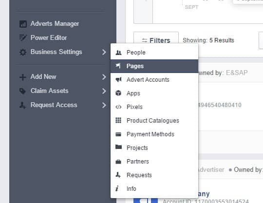Screen dimensions: 263x203
Task: Click the Power Editor pencil icon
Action: (x=23, y=37)
